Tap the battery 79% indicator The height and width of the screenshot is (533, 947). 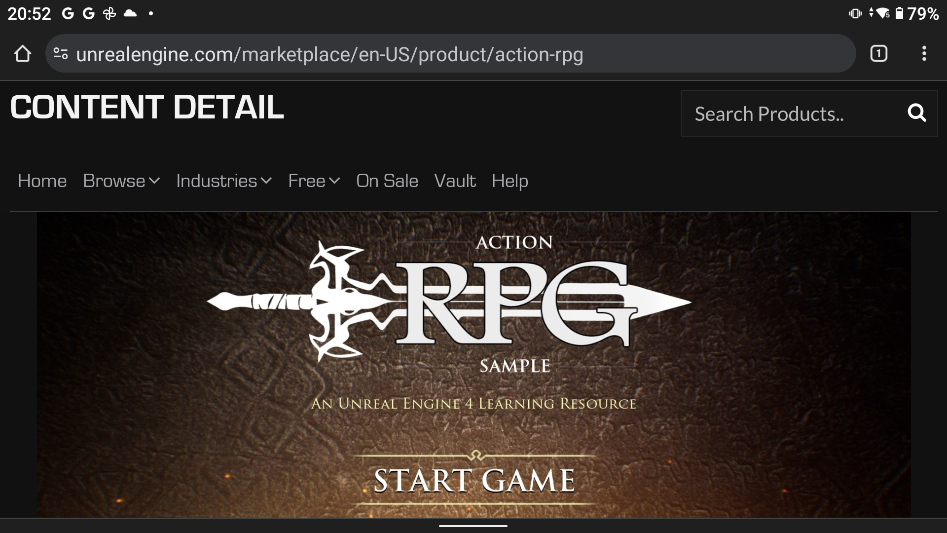click(x=916, y=13)
